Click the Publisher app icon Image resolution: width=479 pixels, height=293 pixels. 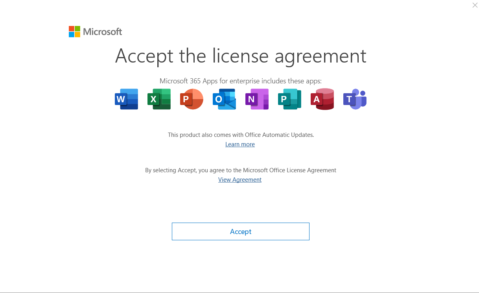click(289, 99)
